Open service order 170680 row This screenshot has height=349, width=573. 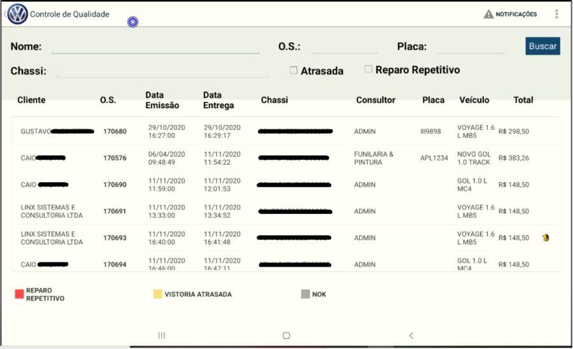pyautogui.click(x=286, y=131)
